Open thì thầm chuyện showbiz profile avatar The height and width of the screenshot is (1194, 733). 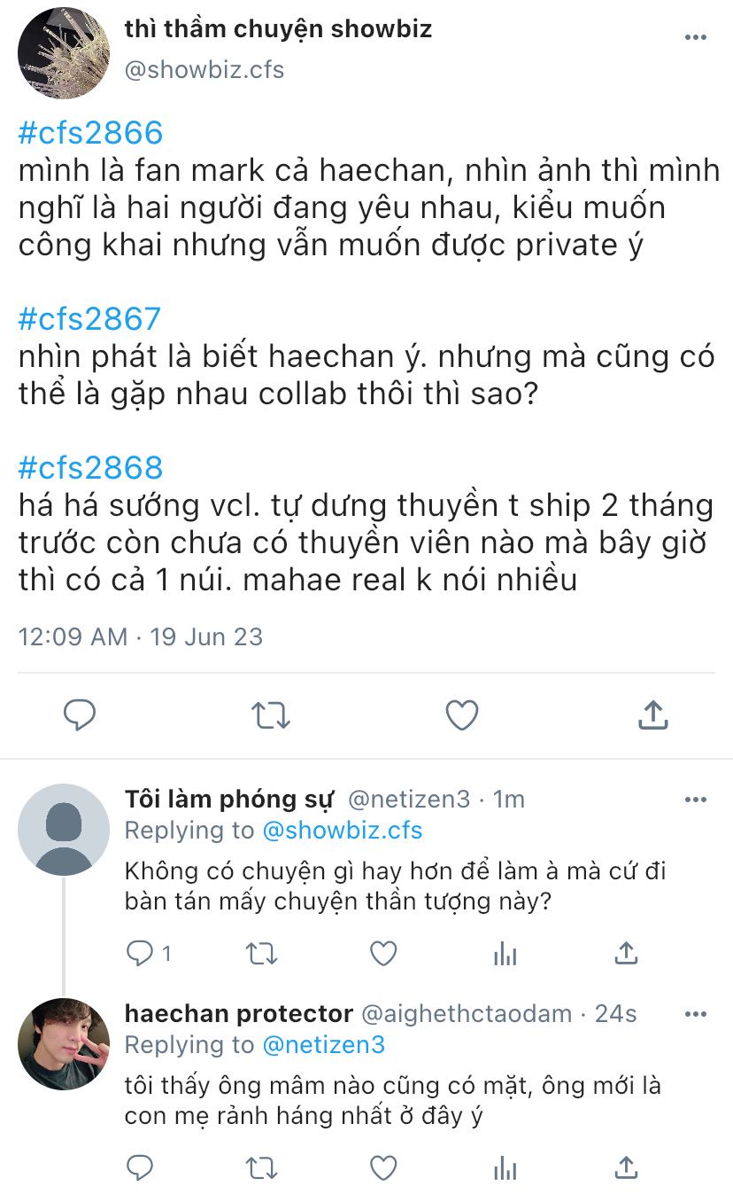click(x=64, y=52)
